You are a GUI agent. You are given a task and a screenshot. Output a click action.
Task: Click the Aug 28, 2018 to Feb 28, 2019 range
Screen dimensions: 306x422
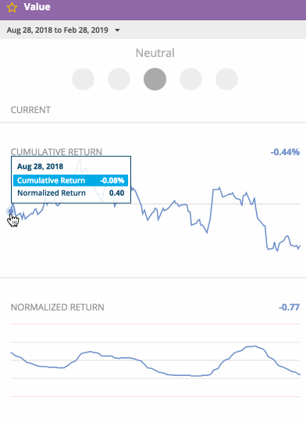click(x=58, y=30)
